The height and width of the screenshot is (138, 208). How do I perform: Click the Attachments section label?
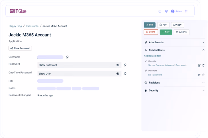[156, 42]
